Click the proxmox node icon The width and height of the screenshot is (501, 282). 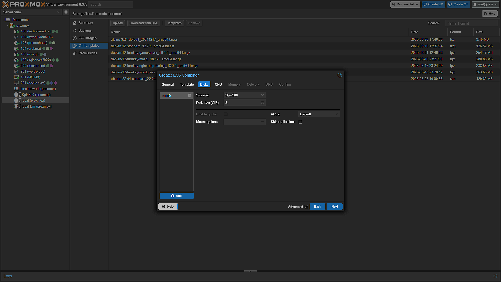coord(12,26)
